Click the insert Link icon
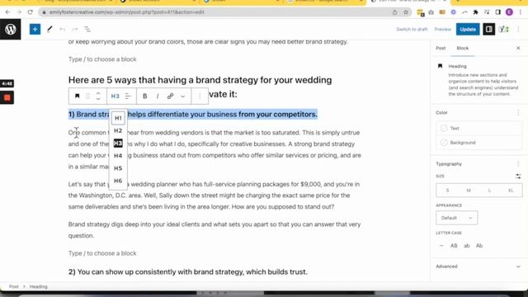The image size is (528, 297). tap(170, 96)
